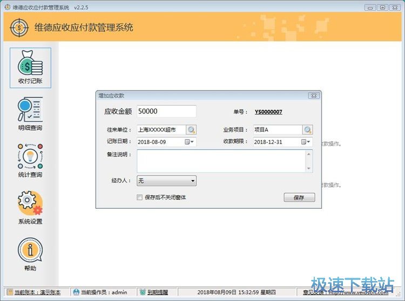The image size is (405, 301).
Task: Click the 应收金额 input field
Action: click(167, 111)
